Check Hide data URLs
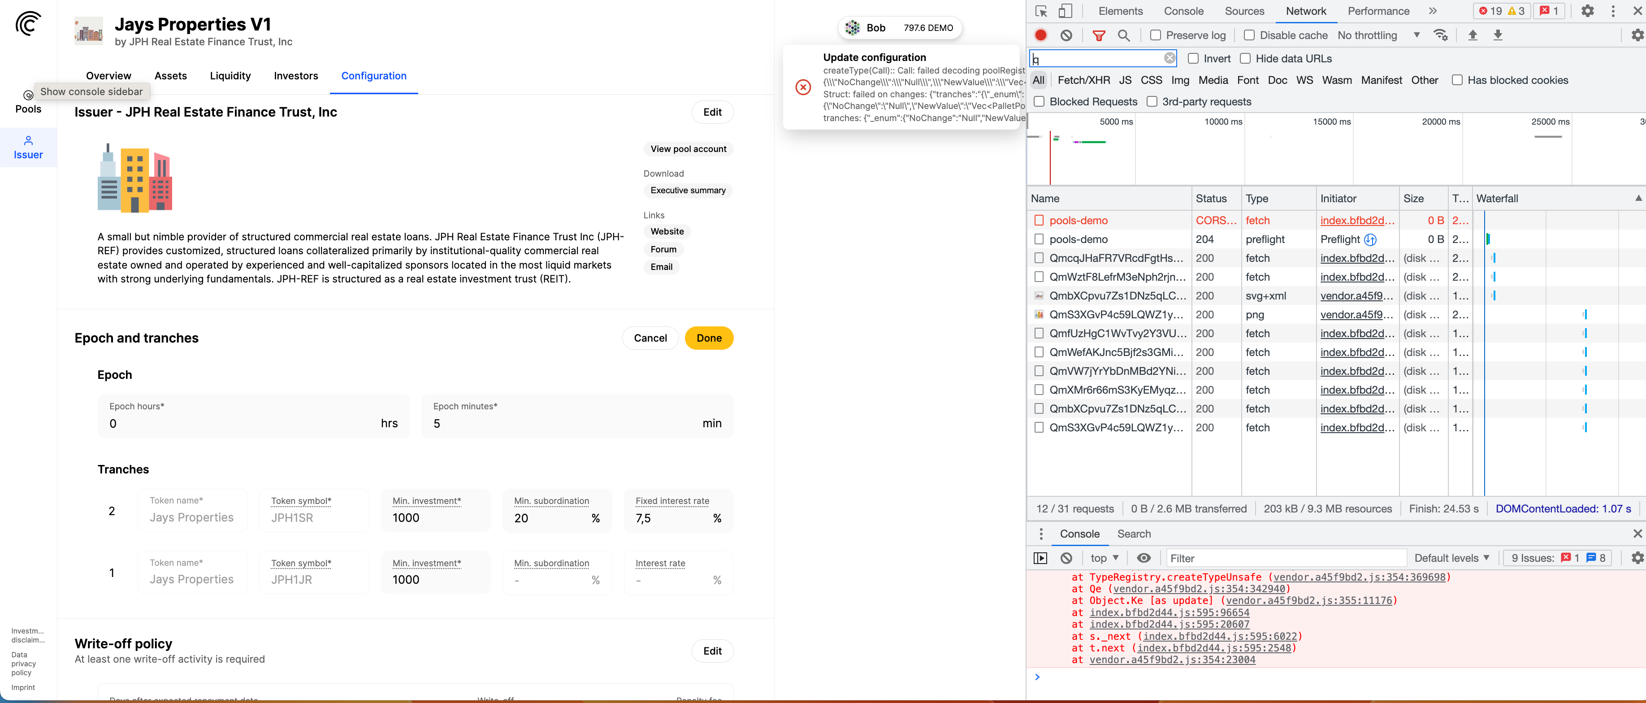The width and height of the screenshot is (1646, 703). click(1245, 58)
